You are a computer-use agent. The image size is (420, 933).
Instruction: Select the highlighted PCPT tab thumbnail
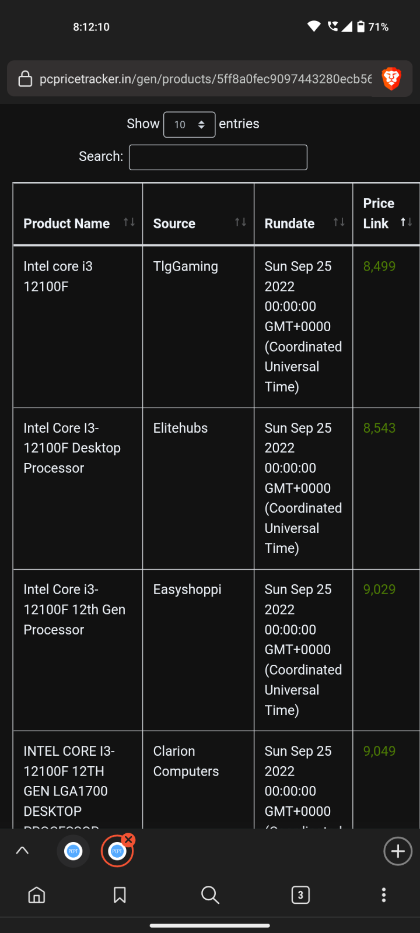(x=117, y=851)
